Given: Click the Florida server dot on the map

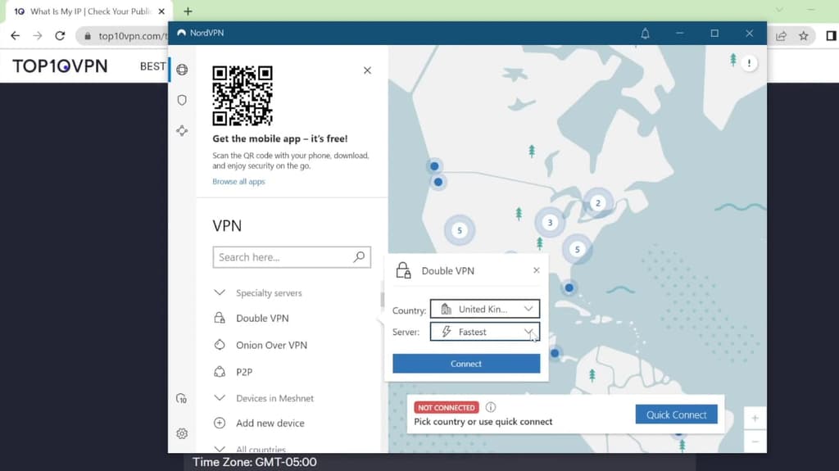Looking at the screenshot, I should click(569, 288).
